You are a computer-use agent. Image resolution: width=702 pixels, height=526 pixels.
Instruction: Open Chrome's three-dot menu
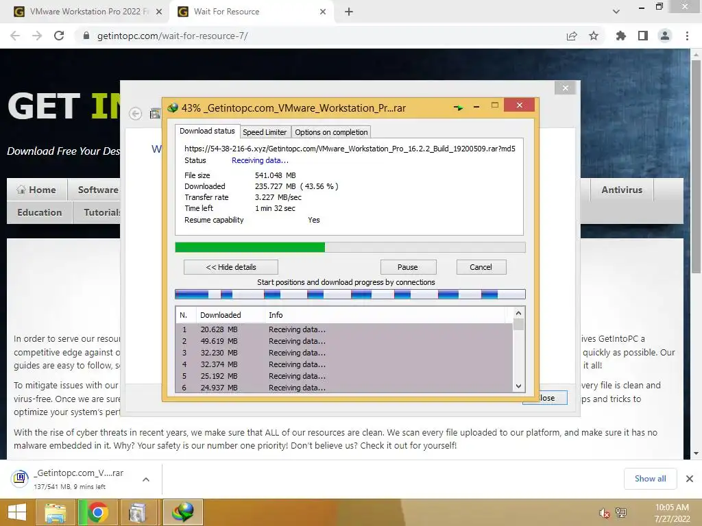click(x=687, y=36)
